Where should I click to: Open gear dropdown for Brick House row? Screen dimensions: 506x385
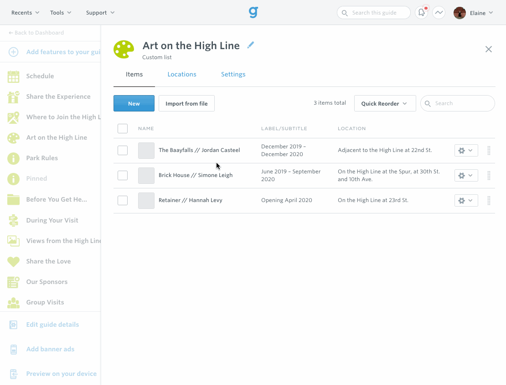click(x=466, y=175)
